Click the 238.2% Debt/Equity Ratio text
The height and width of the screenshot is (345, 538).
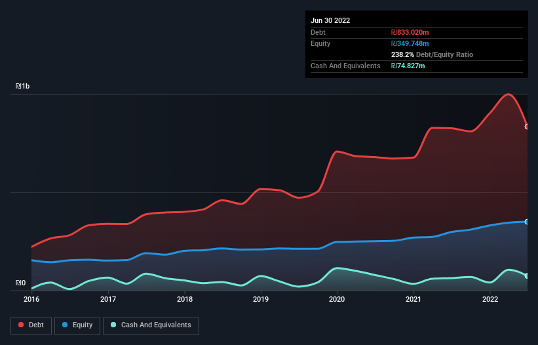click(432, 54)
